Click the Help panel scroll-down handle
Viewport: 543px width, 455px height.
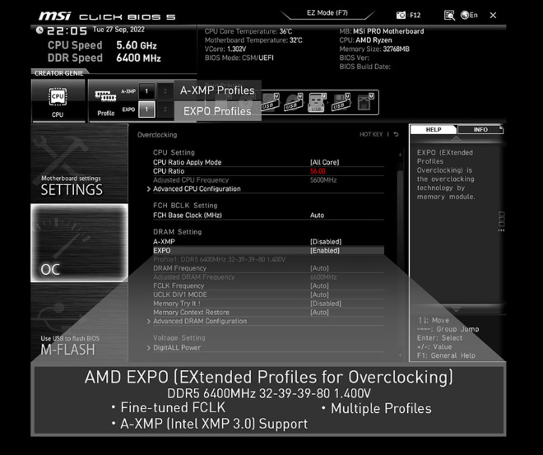[456, 309]
